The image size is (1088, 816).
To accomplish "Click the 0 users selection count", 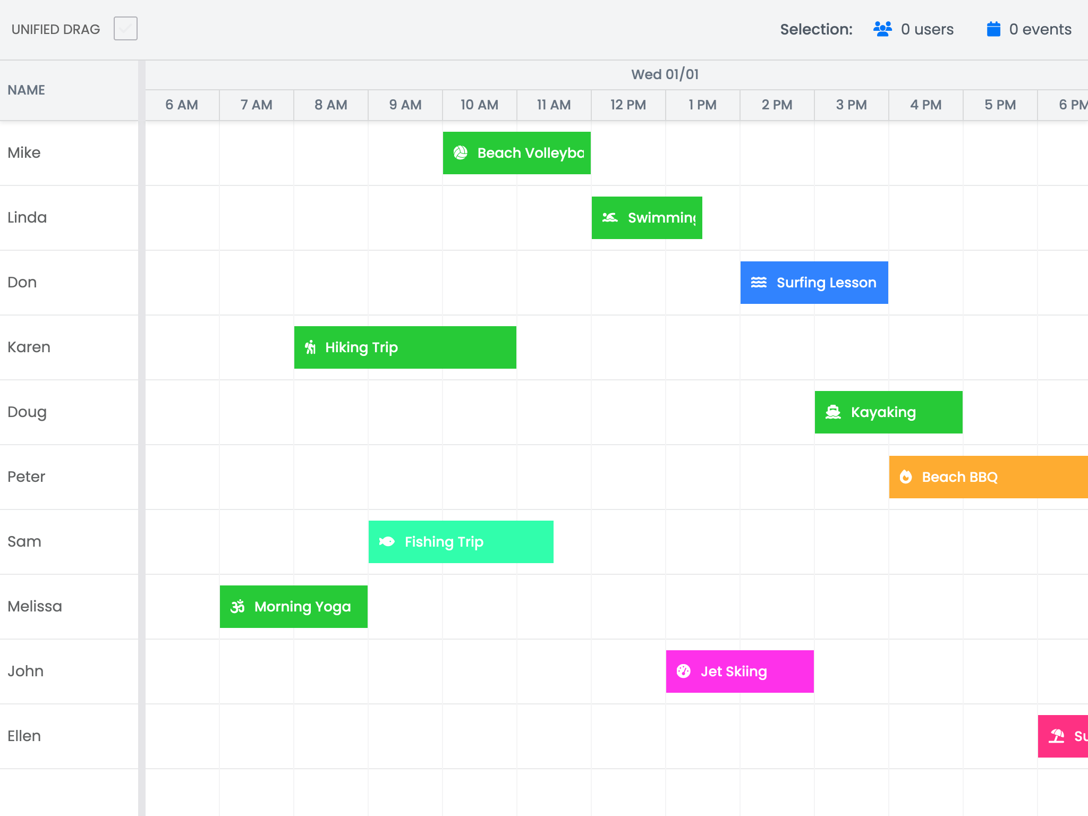I will coord(928,29).
